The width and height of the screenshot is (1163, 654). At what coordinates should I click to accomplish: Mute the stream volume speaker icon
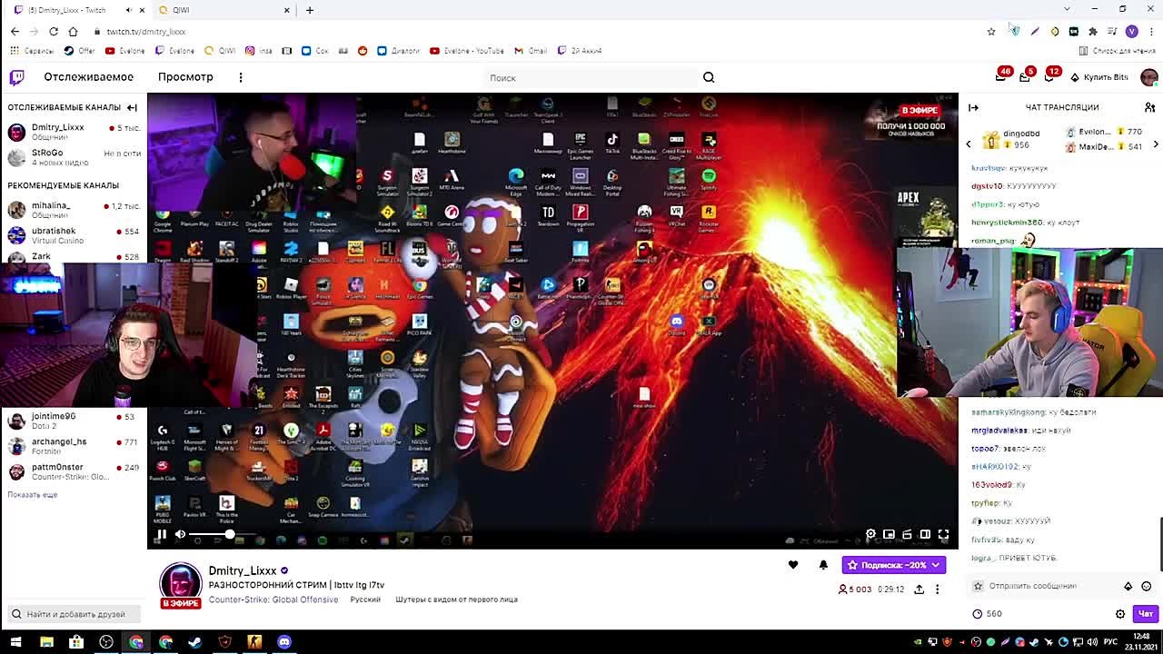(180, 534)
